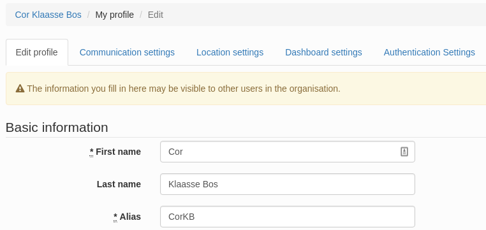The height and width of the screenshot is (230, 486).
Task: Click the warning triangle icon in alert
Action: tap(20, 89)
